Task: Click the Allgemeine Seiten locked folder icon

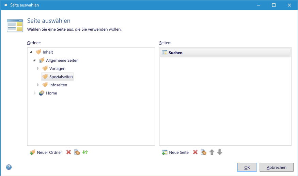Action: [x=42, y=60]
